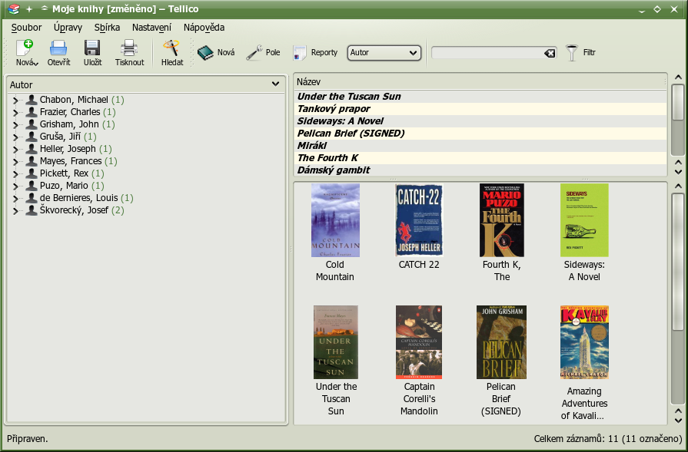This screenshot has height=452, width=688.
Task: Select the Mirákl list row
Action: [480, 145]
